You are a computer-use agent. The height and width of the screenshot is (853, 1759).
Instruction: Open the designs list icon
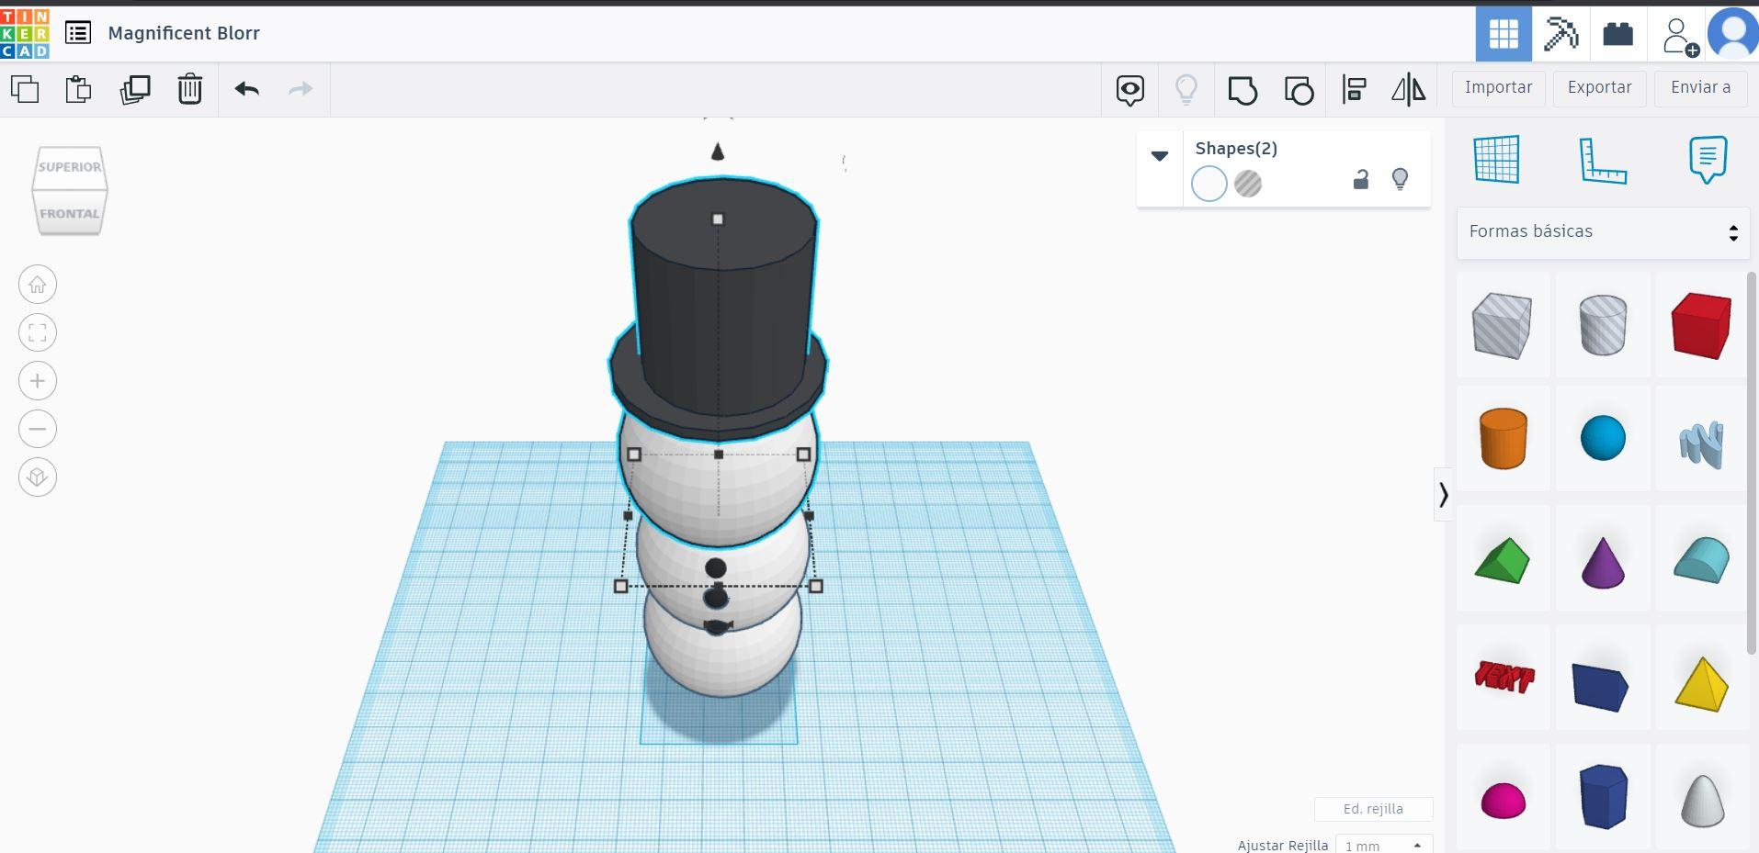(x=78, y=33)
